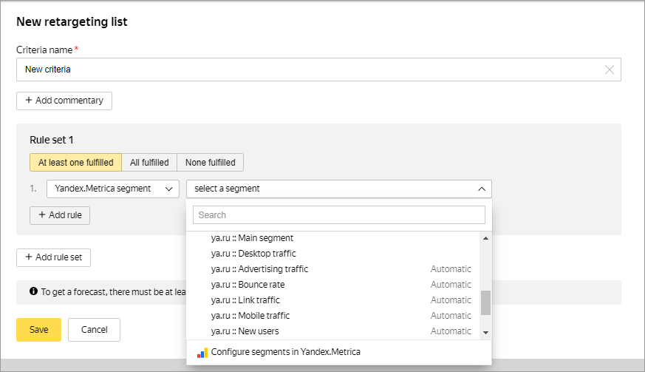Screen dimensions: 645x372
Task: Focus the segment Search field
Action: pos(338,214)
